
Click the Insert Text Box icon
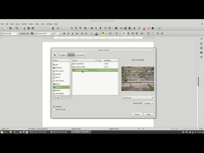coord(100,28)
